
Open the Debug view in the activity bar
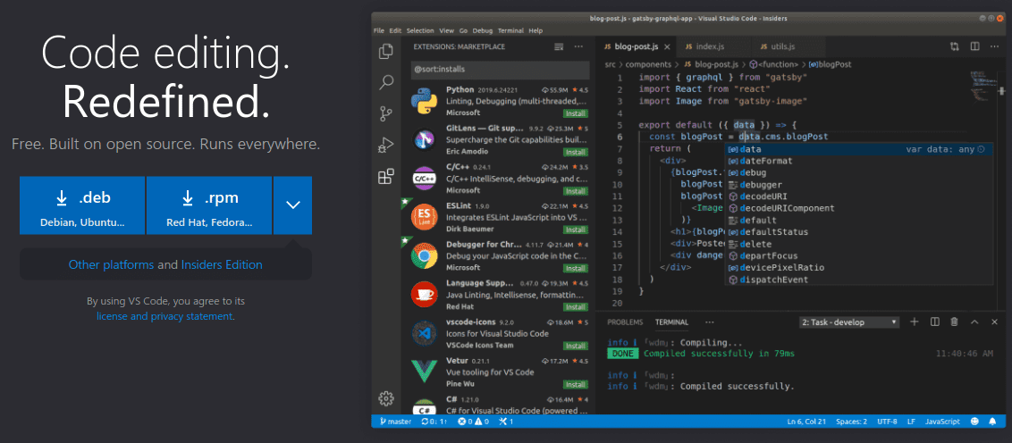tap(386, 145)
